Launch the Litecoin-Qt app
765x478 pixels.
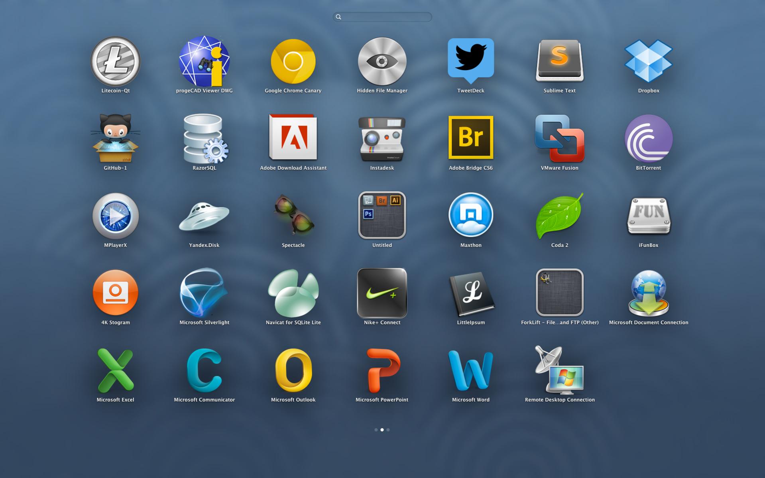tap(115, 61)
